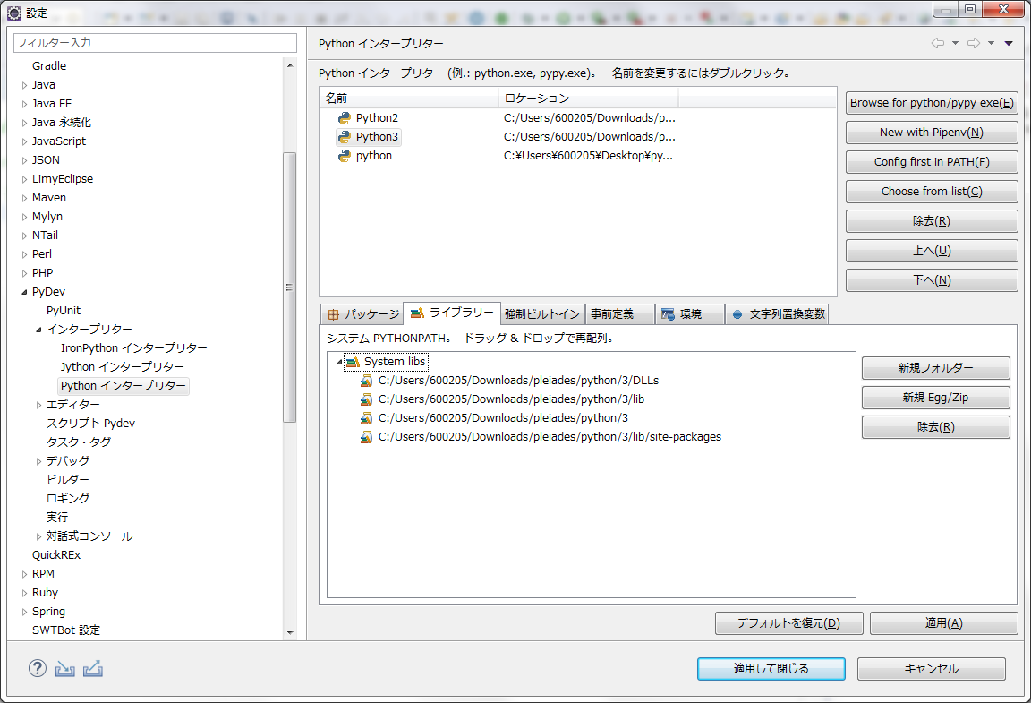Click the forward navigation arrow icon

tap(974, 43)
